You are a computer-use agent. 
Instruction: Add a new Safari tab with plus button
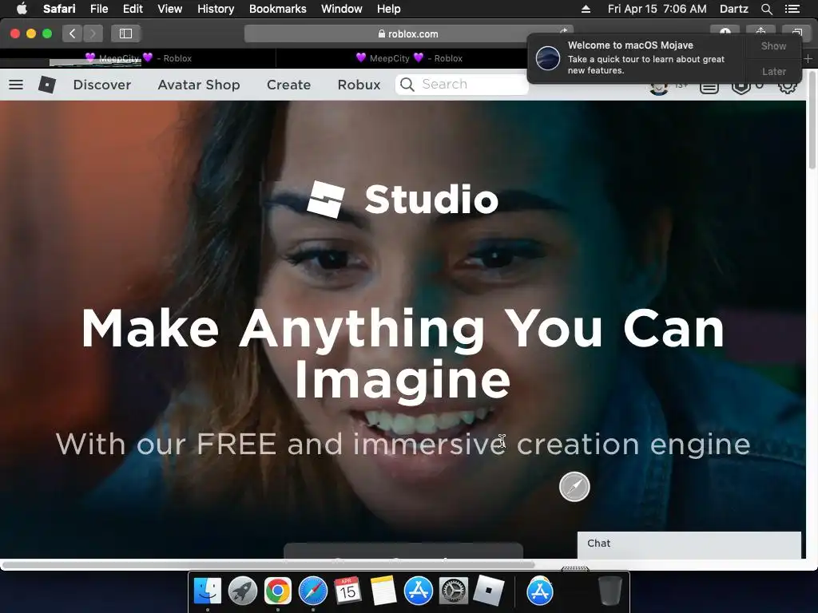pos(808,59)
